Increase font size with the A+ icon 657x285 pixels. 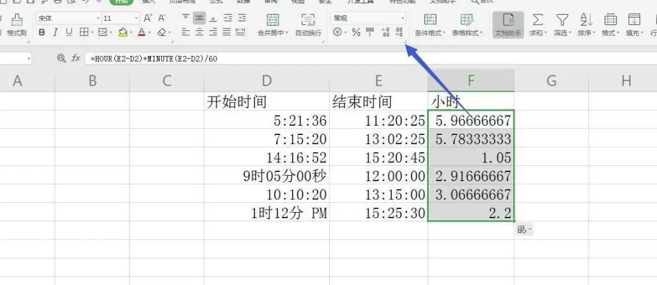tap(148, 18)
